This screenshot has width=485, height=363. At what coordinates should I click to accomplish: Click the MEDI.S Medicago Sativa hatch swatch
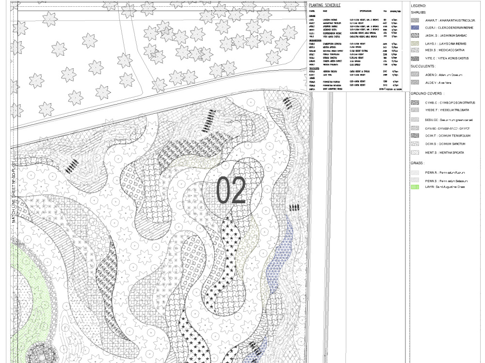click(x=415, y=50)
